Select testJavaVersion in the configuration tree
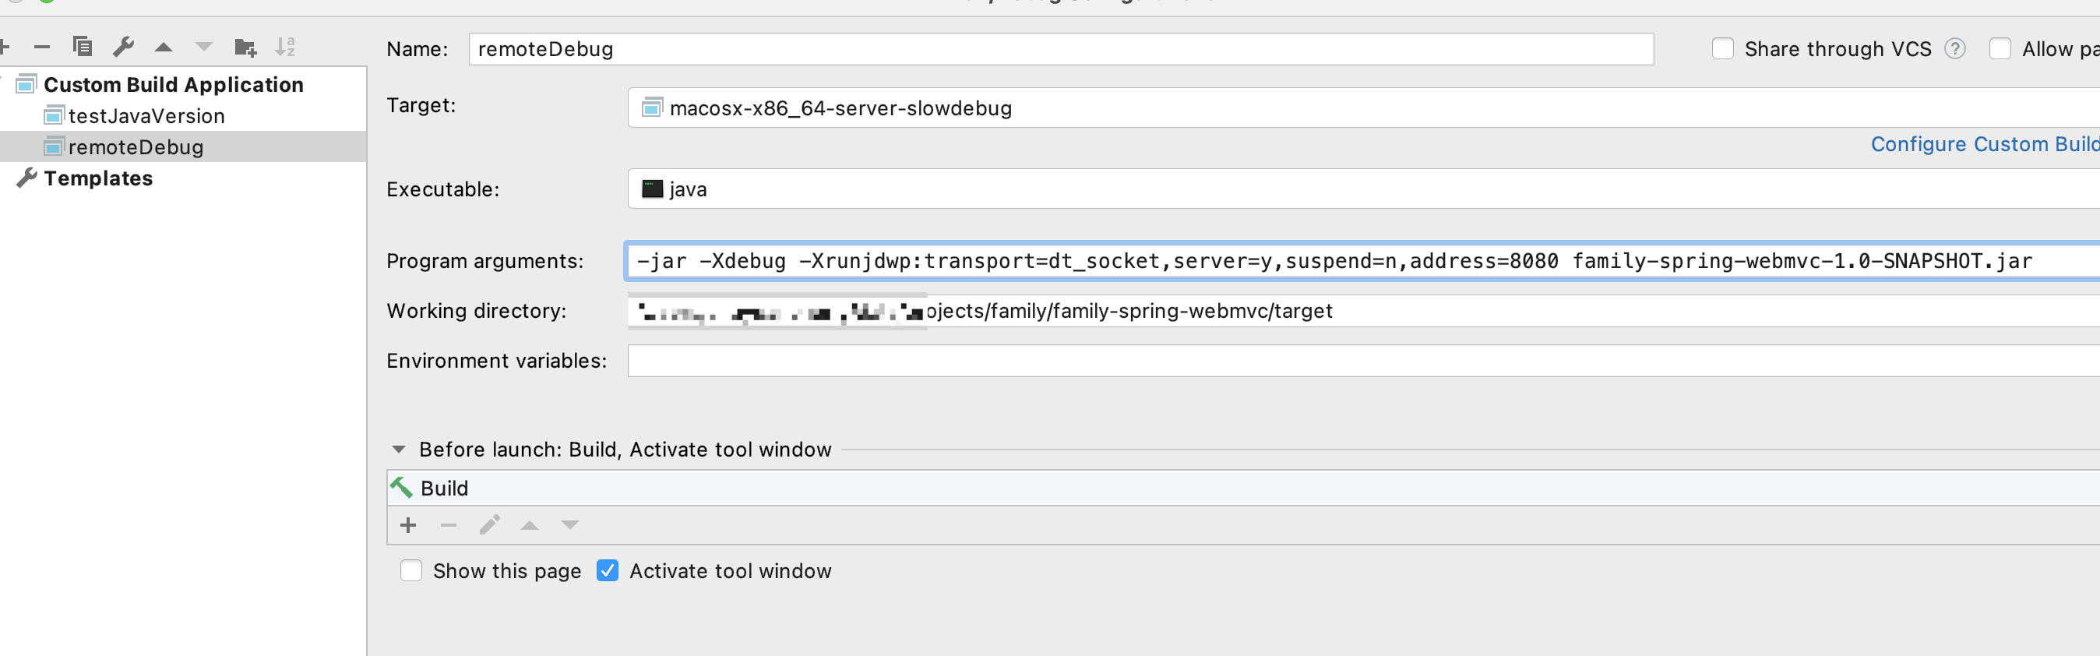 tap(146, 116)
